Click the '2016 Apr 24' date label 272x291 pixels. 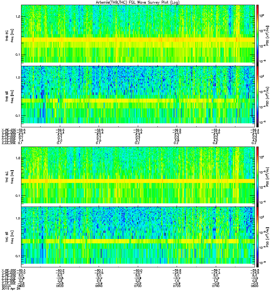pyautogui.click(x=11, y=288)
